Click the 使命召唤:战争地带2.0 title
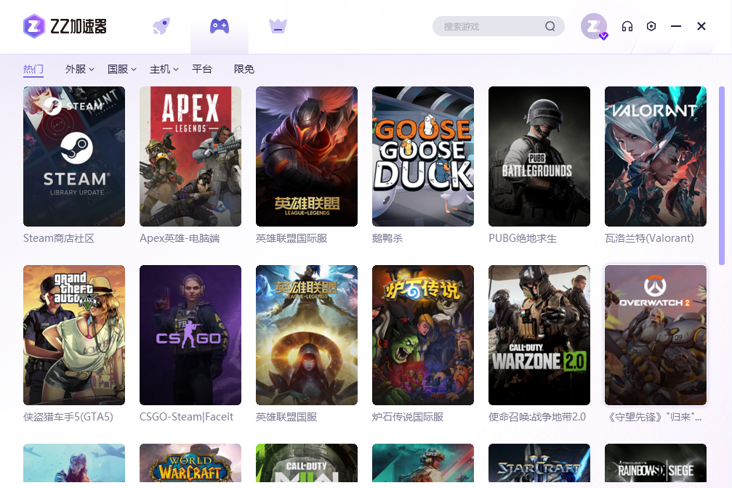The width and height of the screenshot is (732, 488). 537,417
